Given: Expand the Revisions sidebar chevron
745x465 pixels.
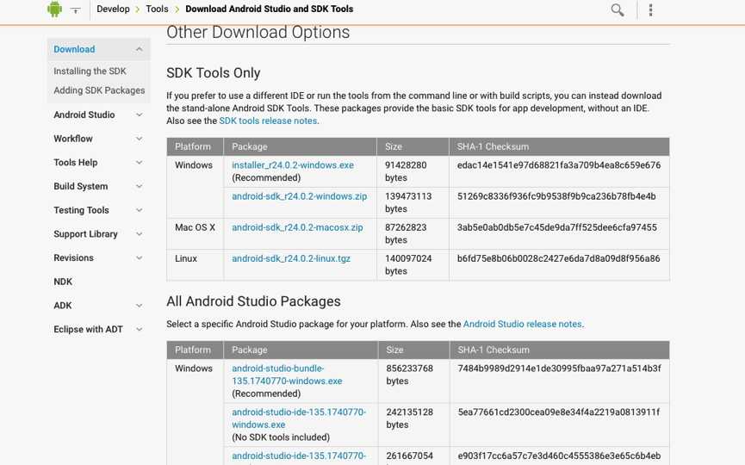Looking at the screenshot, I should [139, 258].
